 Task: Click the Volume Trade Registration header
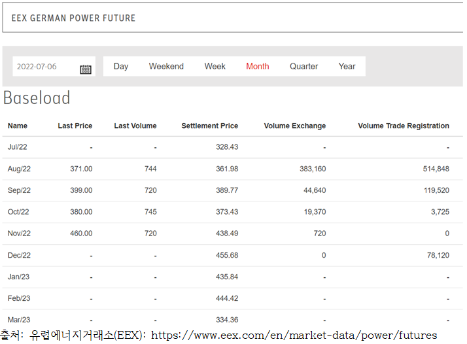[x=403, y=126]
